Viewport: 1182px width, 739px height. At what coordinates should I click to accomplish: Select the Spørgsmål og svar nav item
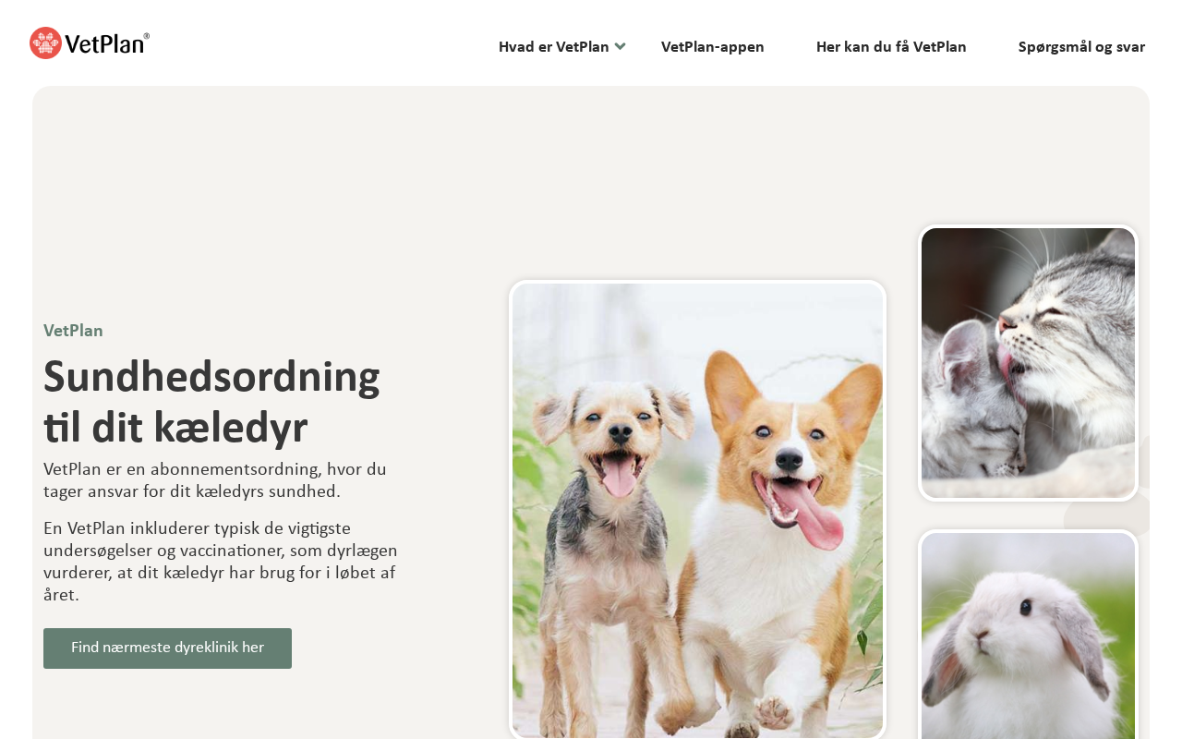click(x=1081, y=47)
